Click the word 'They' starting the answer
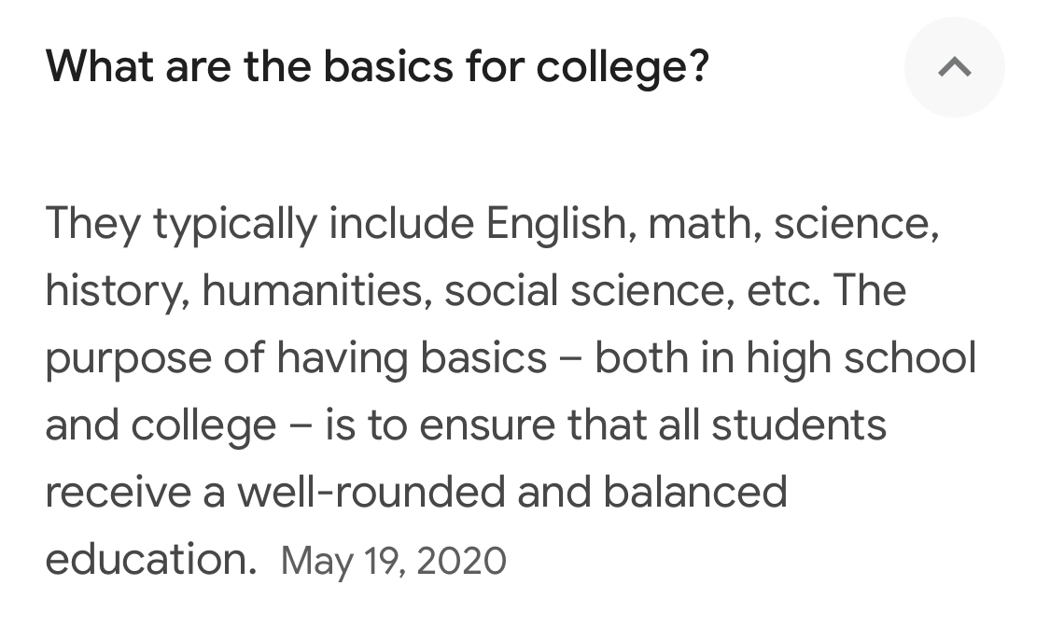The image size is (1050, 627). tap(93, 224)
